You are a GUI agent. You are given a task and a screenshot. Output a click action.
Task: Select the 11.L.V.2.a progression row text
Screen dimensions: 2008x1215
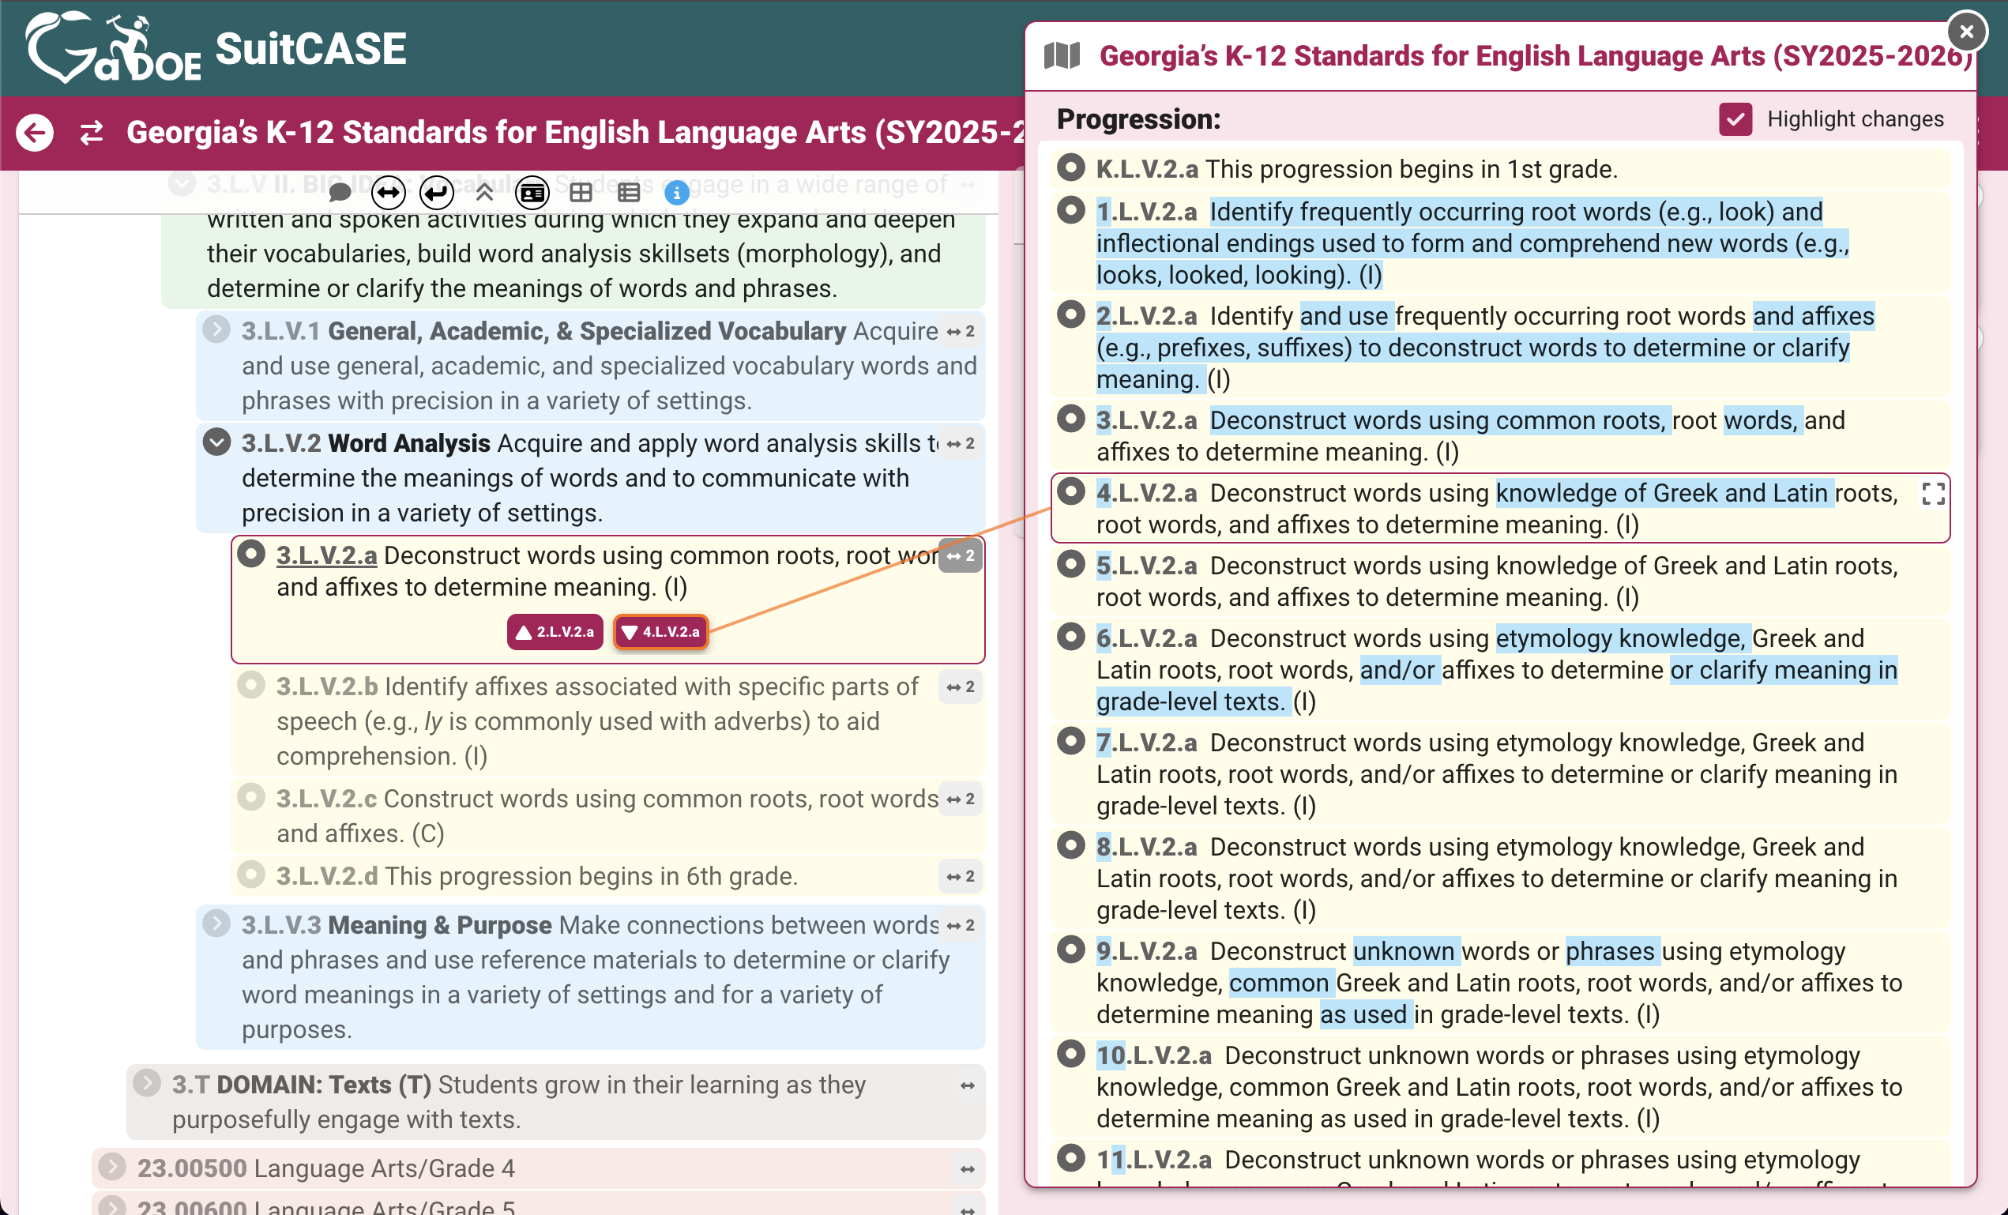click(1499, 1164)
